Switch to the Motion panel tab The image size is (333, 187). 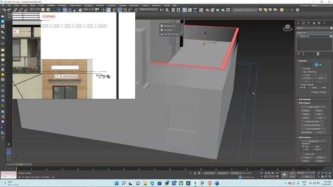[x=314, y=23]
